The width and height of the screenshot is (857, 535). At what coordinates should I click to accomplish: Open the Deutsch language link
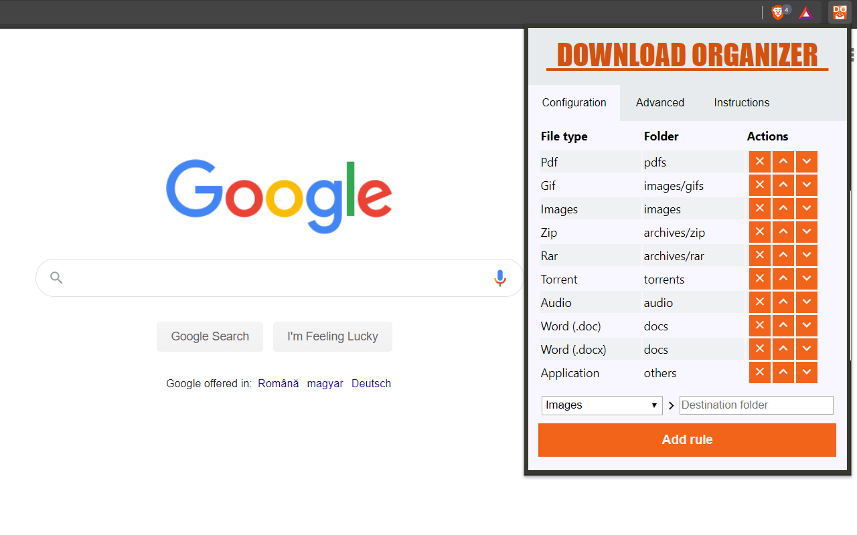(371, 383)
